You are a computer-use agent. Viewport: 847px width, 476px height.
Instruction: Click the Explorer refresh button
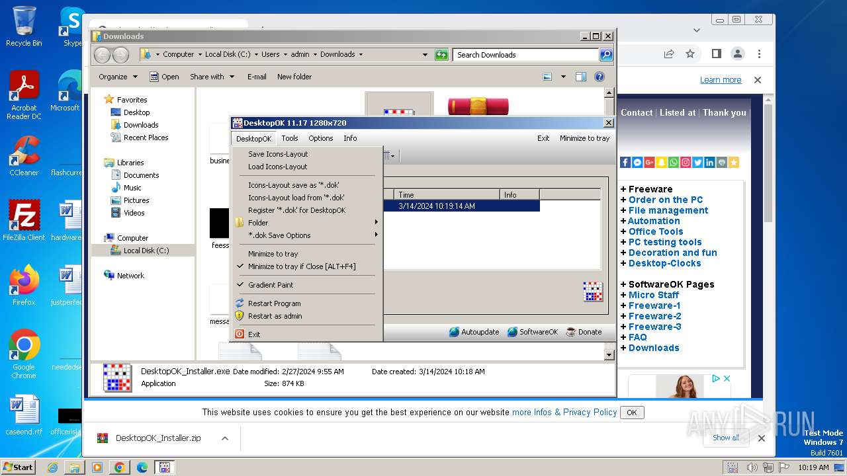[441, 55]
